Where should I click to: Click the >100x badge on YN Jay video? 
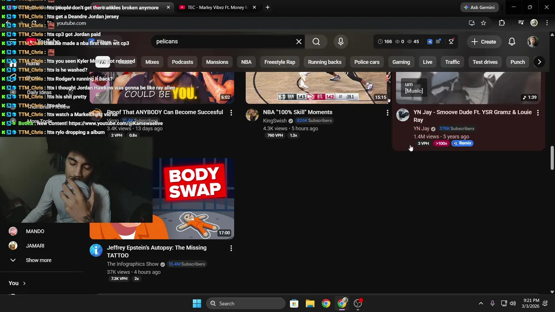tap(441, 143)
